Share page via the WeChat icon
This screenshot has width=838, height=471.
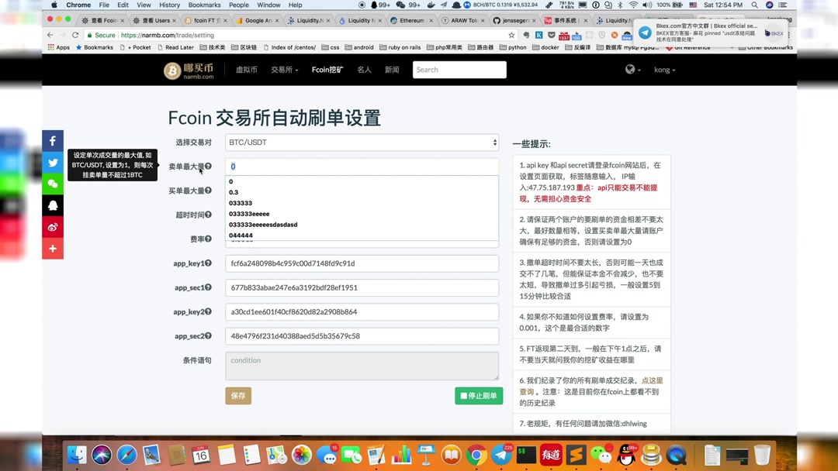(52, 184)
